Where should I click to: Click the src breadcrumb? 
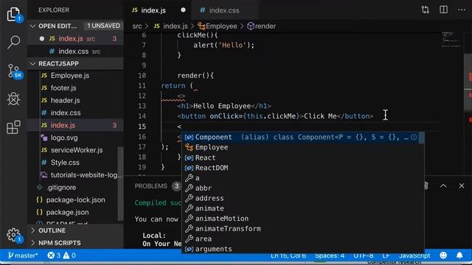click(x=137, y=26)
